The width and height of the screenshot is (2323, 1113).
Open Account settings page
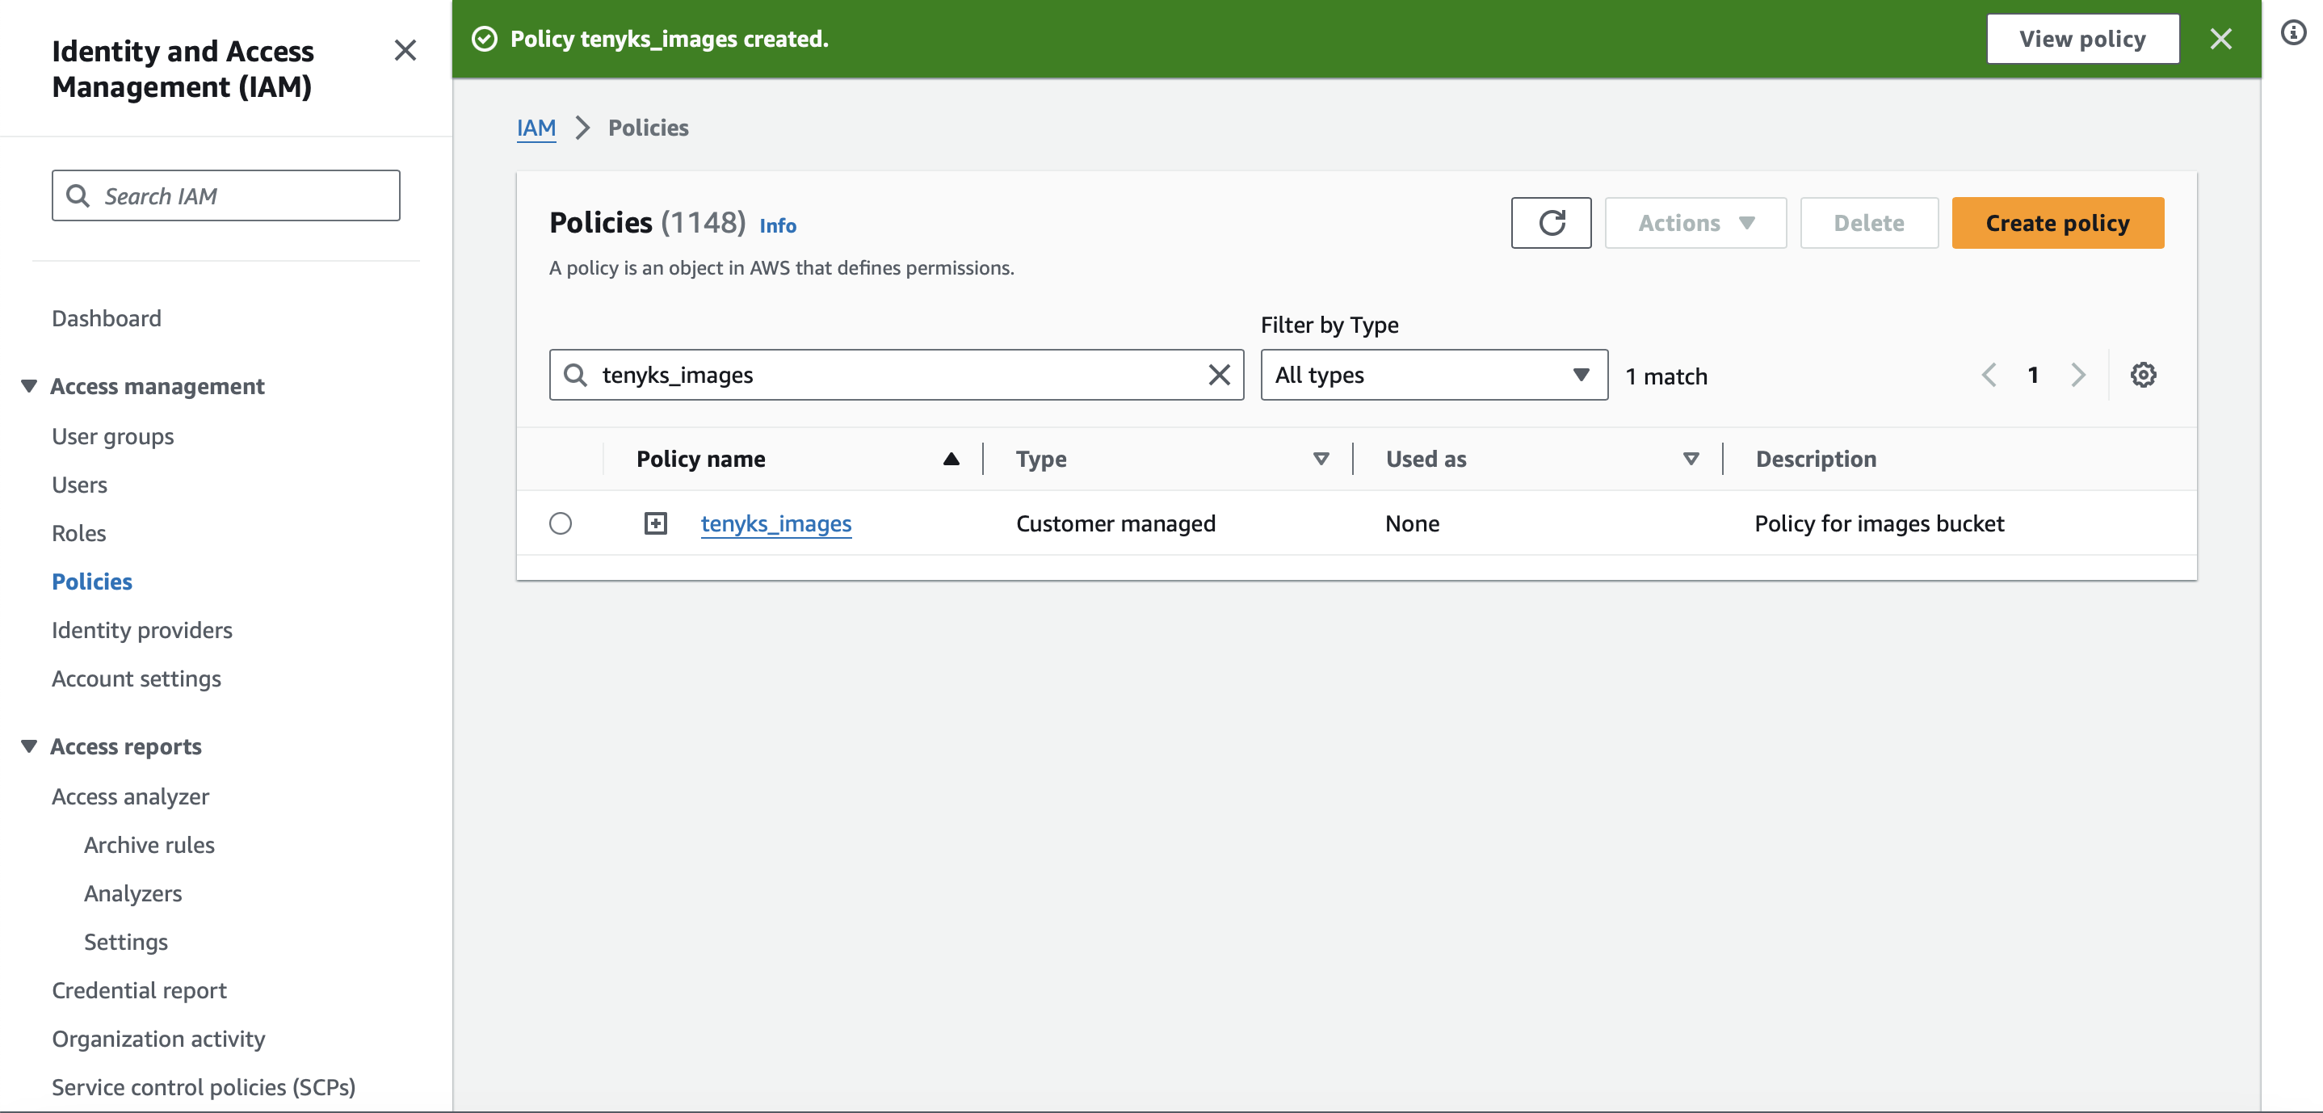point(137,678)
